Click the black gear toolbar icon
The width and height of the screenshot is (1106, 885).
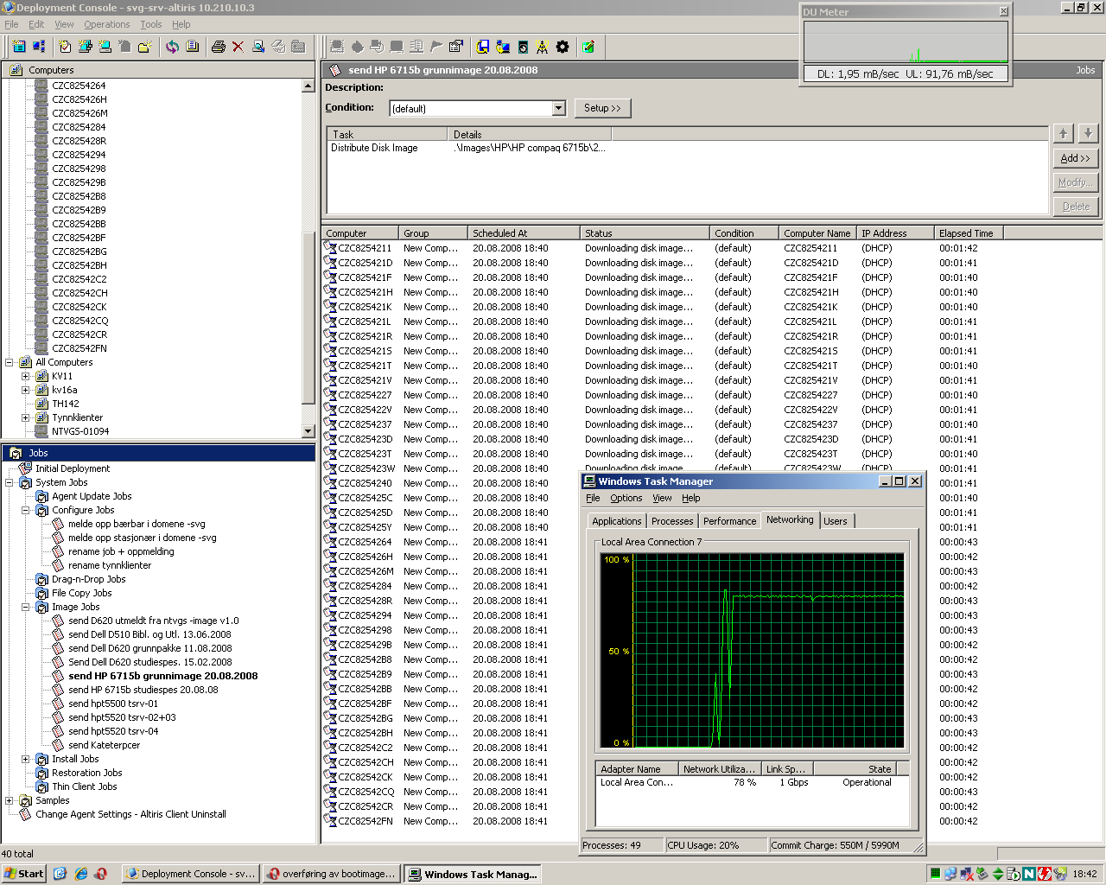click(x=563, y=47)
